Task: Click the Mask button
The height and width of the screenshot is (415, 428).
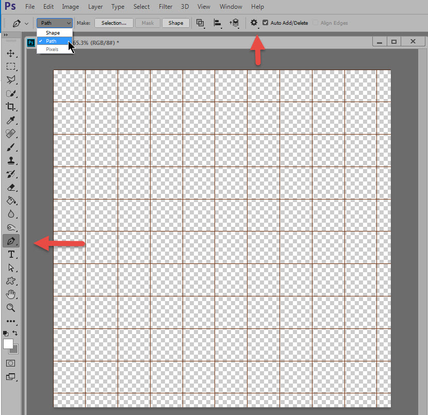Action: [147, 23]
